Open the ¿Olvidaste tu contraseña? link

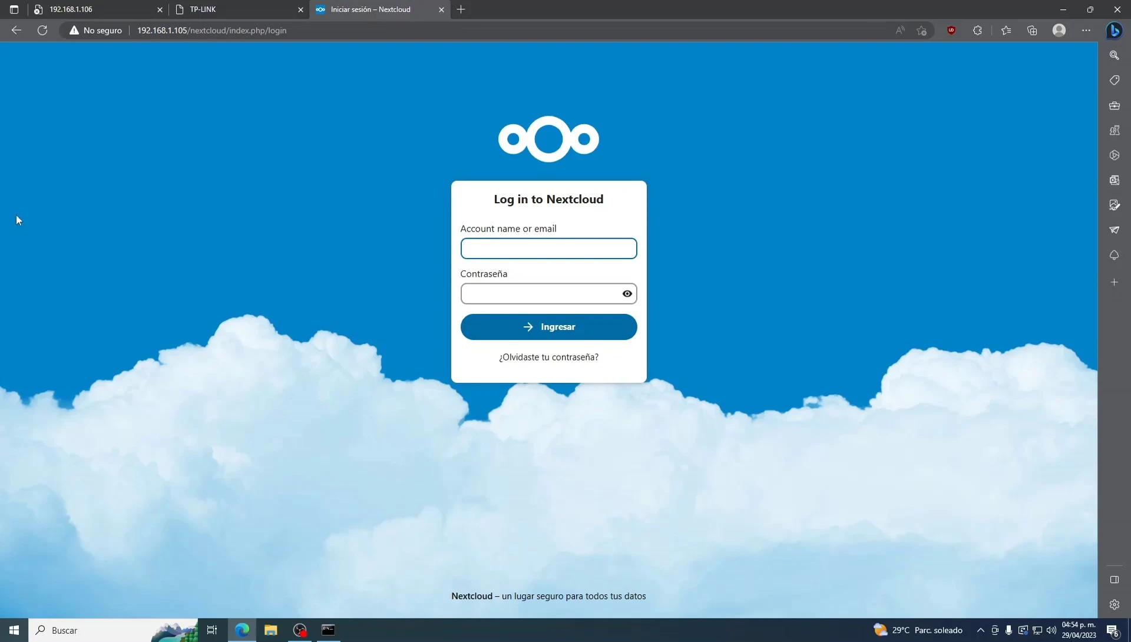(x=548, y=357)
